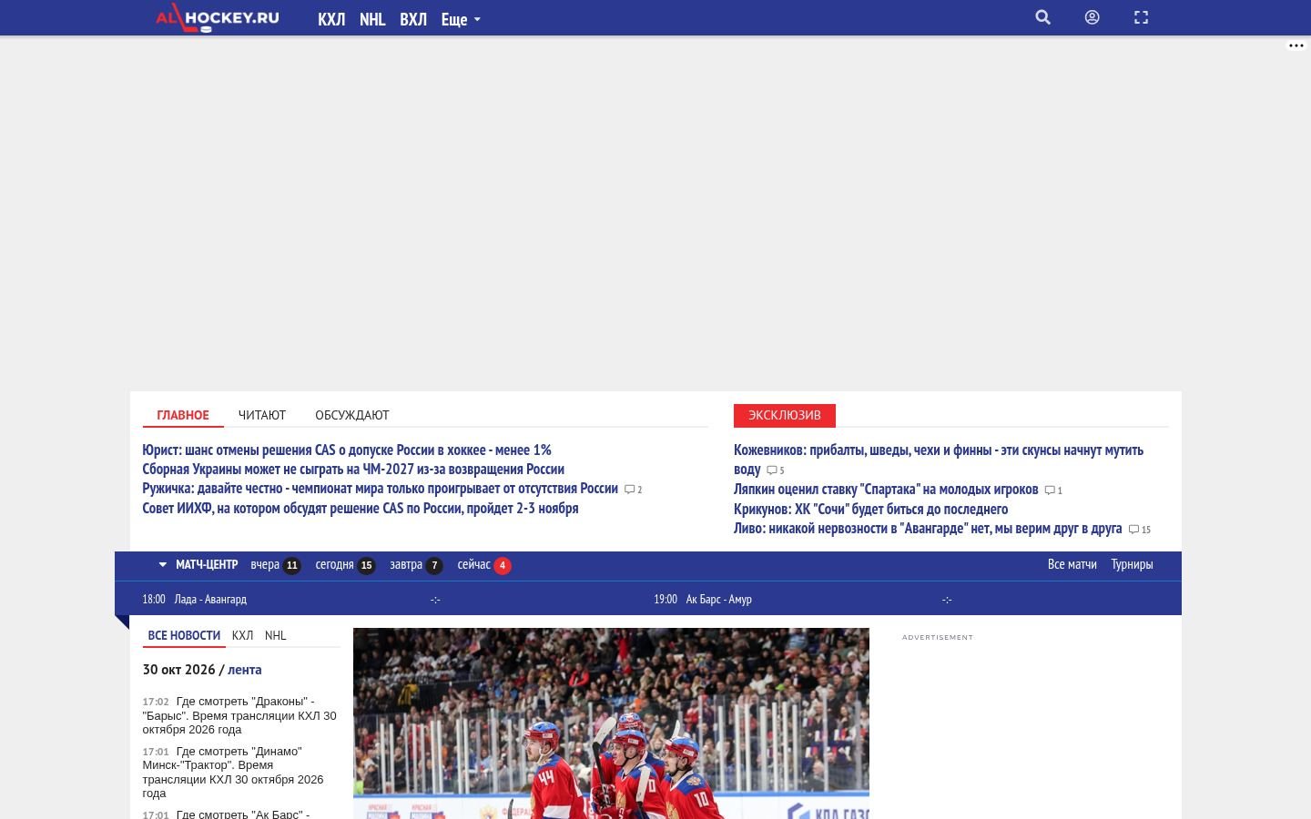Show tomorrow's matches (завтра)

[416, 565]
